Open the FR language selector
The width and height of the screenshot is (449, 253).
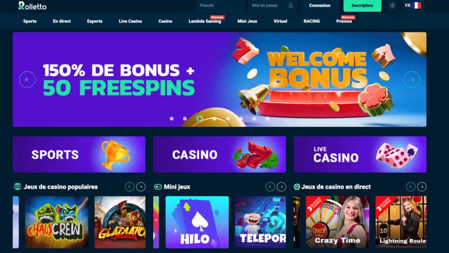(413, 6)
